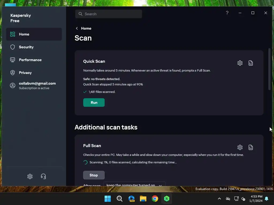The width and height of the screenshot is (274, 205).
Task: Open Home section in sidebar
Action: click(x=34, y=34)
